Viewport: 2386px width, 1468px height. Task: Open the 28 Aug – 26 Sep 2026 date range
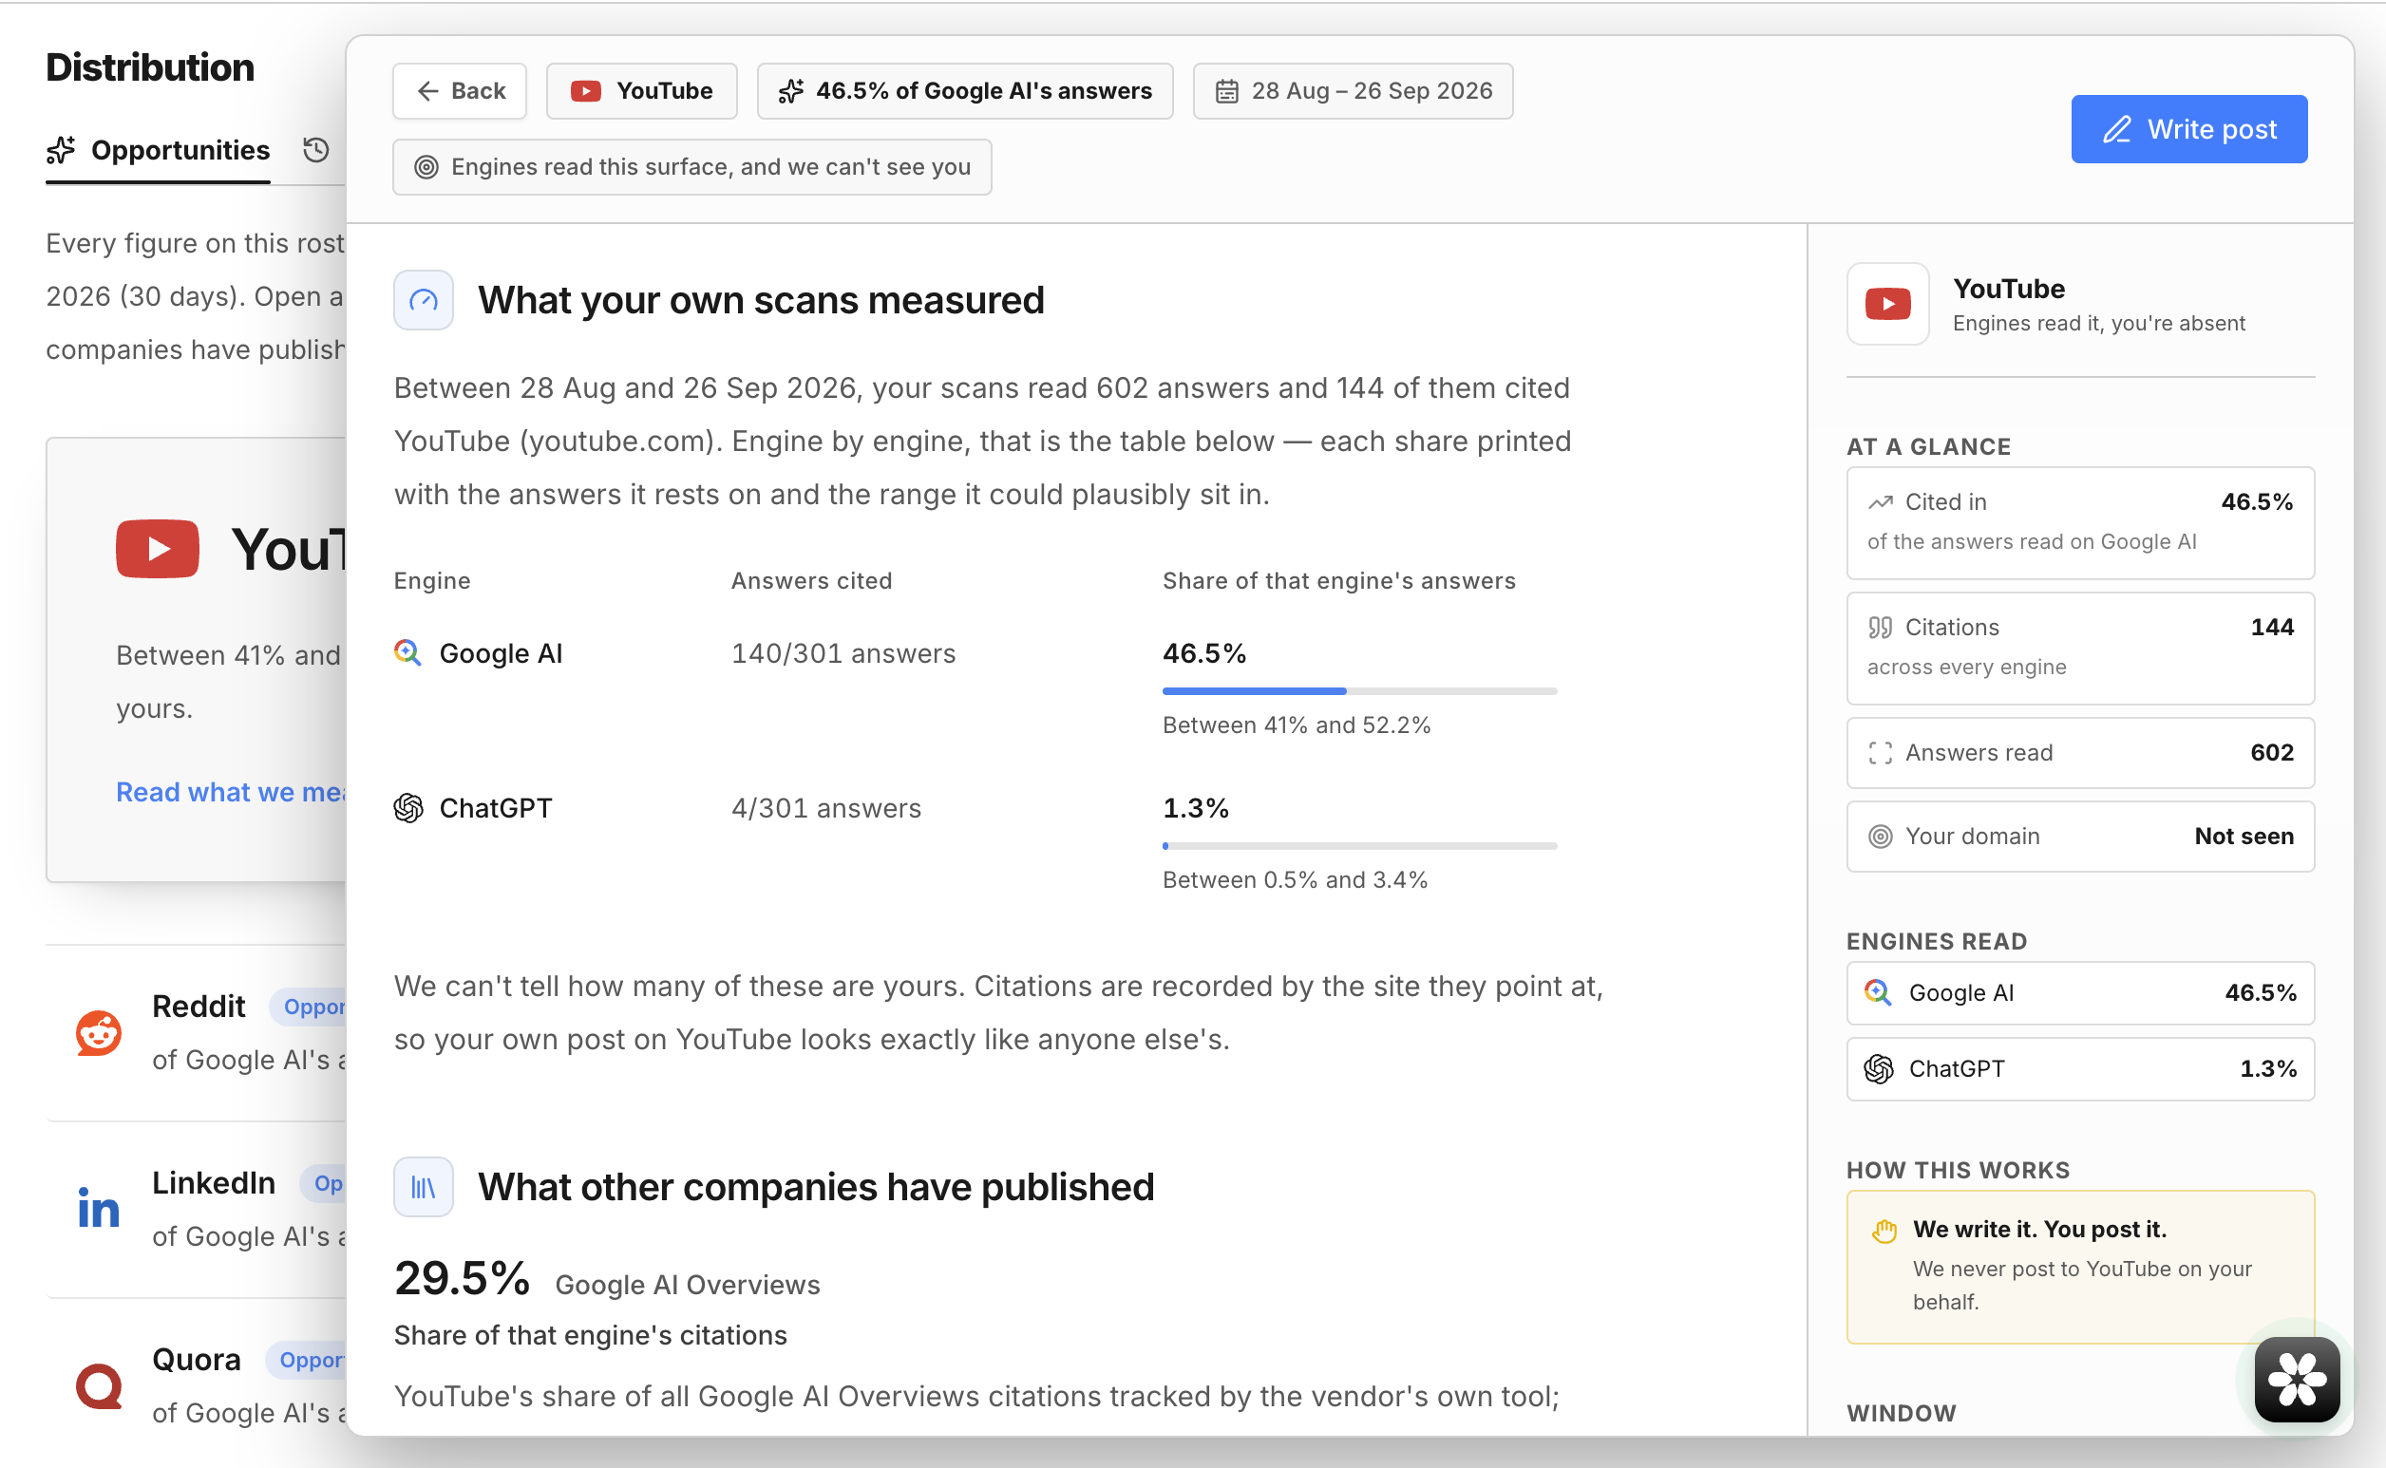pyautogui.click(x=1353, y=91)
